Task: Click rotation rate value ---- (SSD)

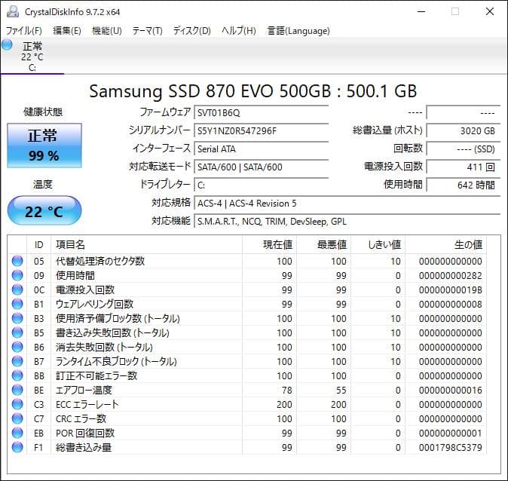Action: 464,149
